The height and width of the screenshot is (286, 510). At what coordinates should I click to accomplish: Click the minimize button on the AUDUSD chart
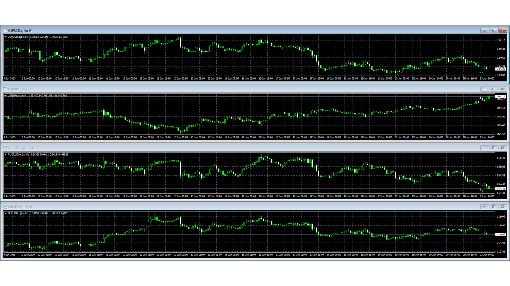click(x=484, y=148)
